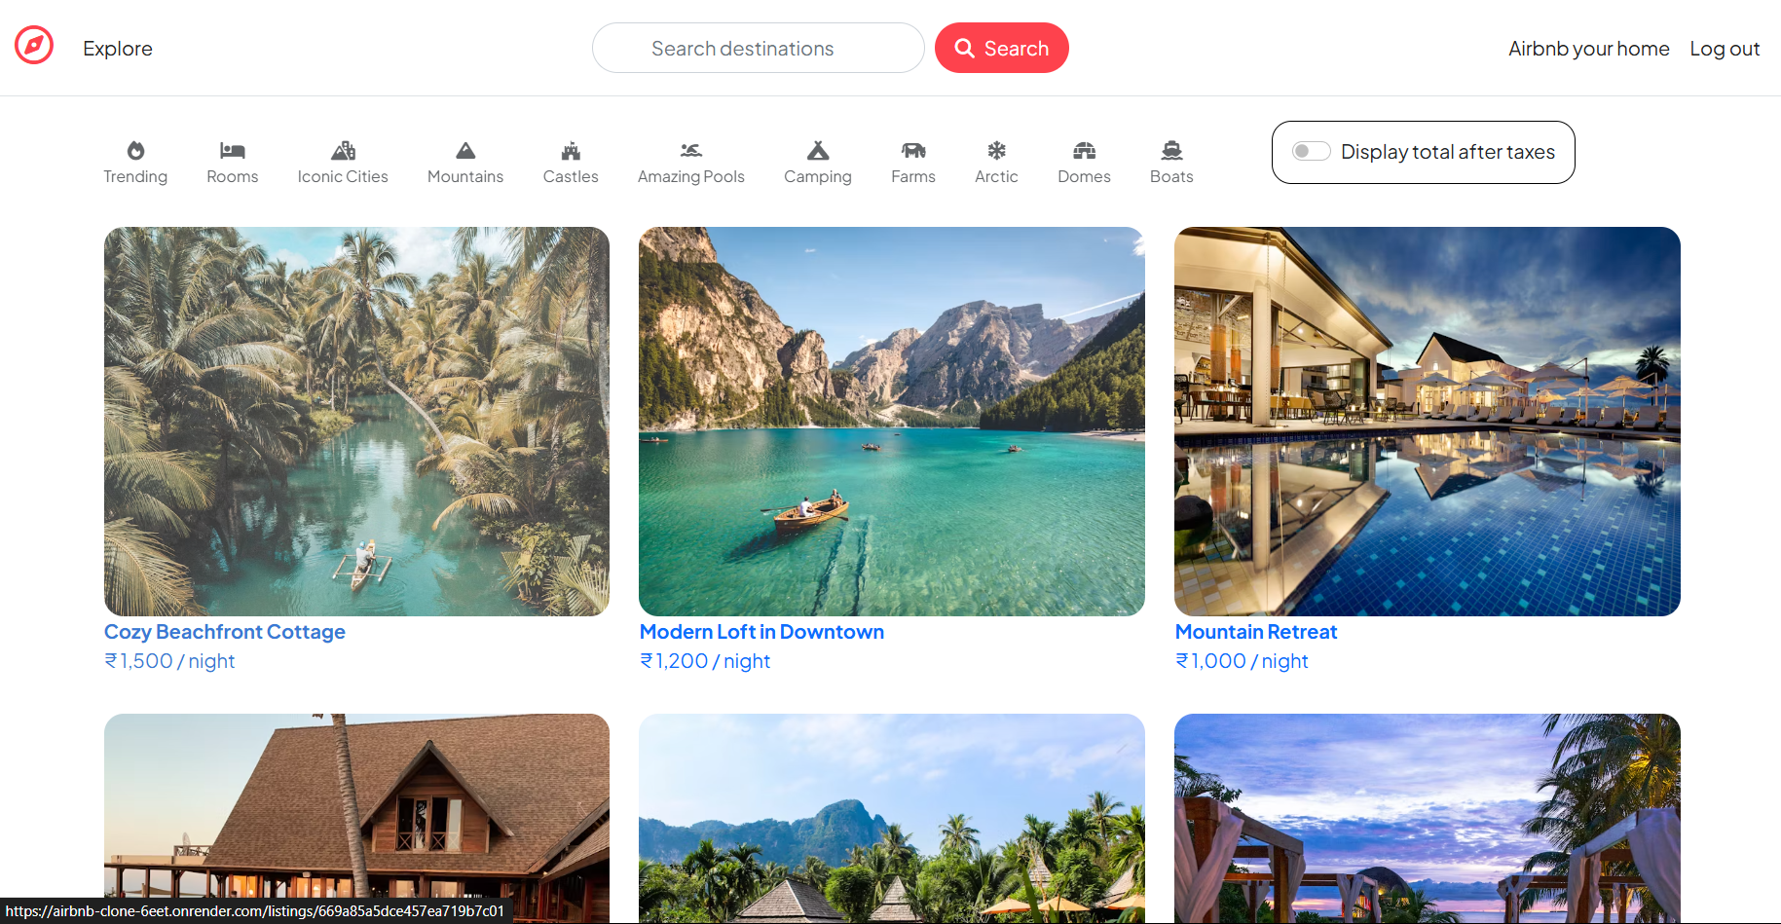Click the Display total after taxes text

(1448, 152)
